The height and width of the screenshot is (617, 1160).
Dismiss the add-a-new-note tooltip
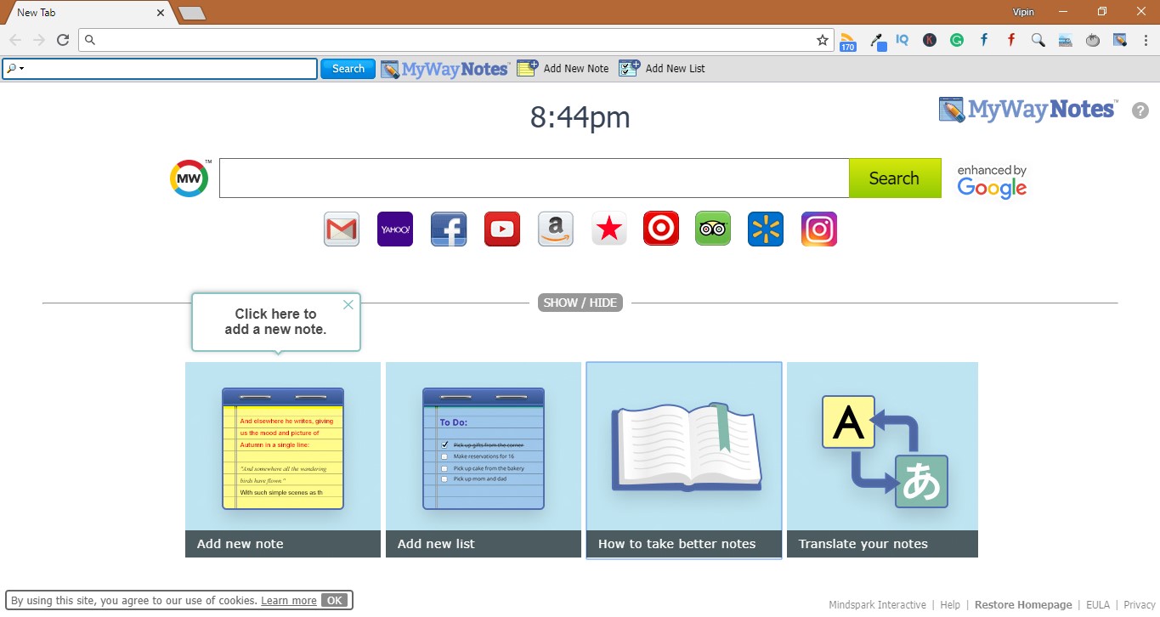pyautogui.click(x=348, y=304)
